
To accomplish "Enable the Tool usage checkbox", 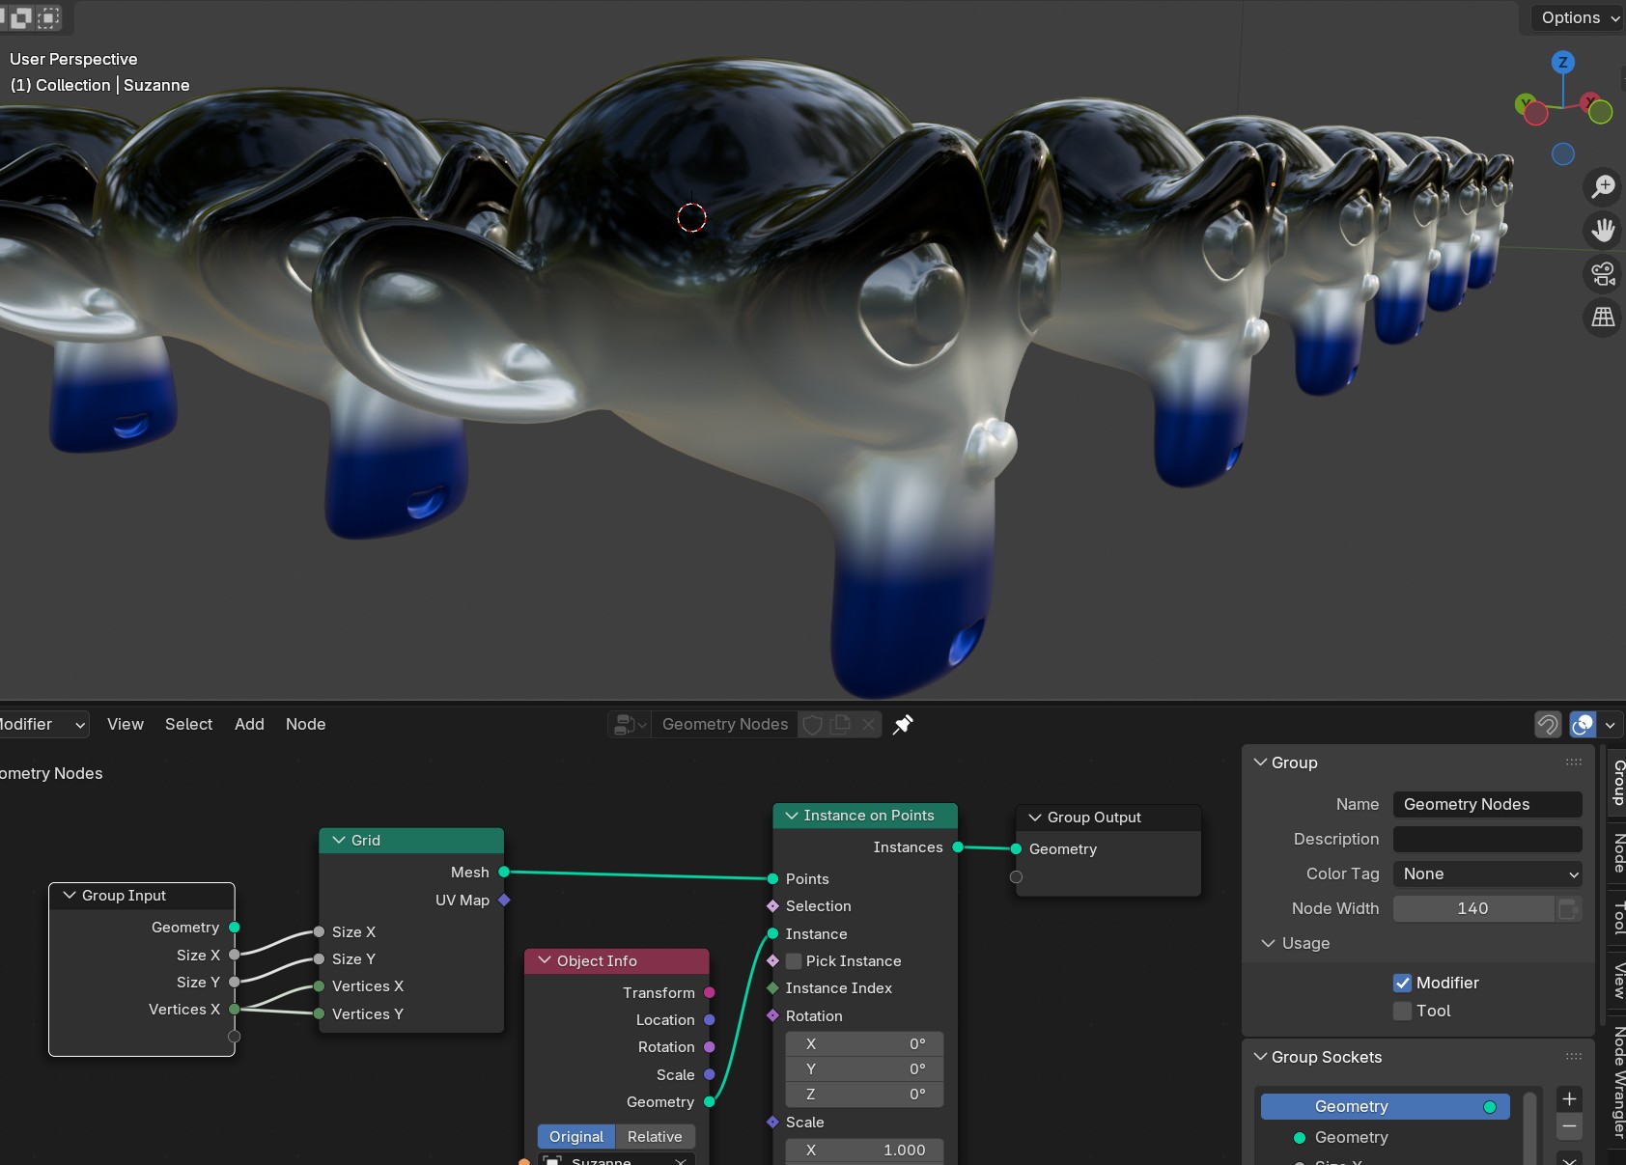I will (x=1402, y=1011).
